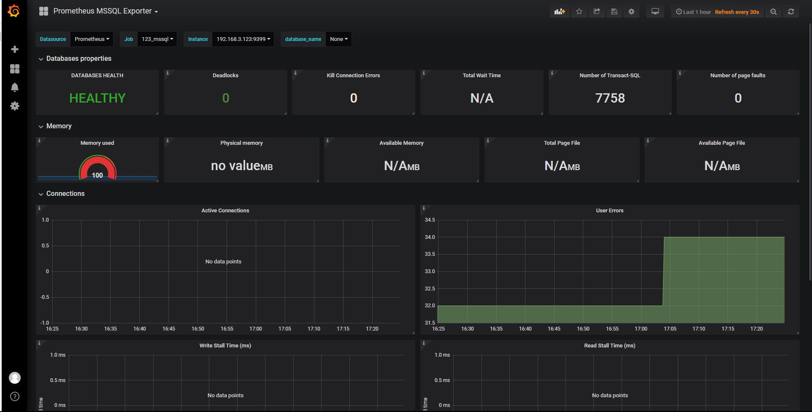Image resolution: width=812 pixels, height=412 pixels.
Task: Open dashboard settings with the gear icon
Action: coord(631,11)
